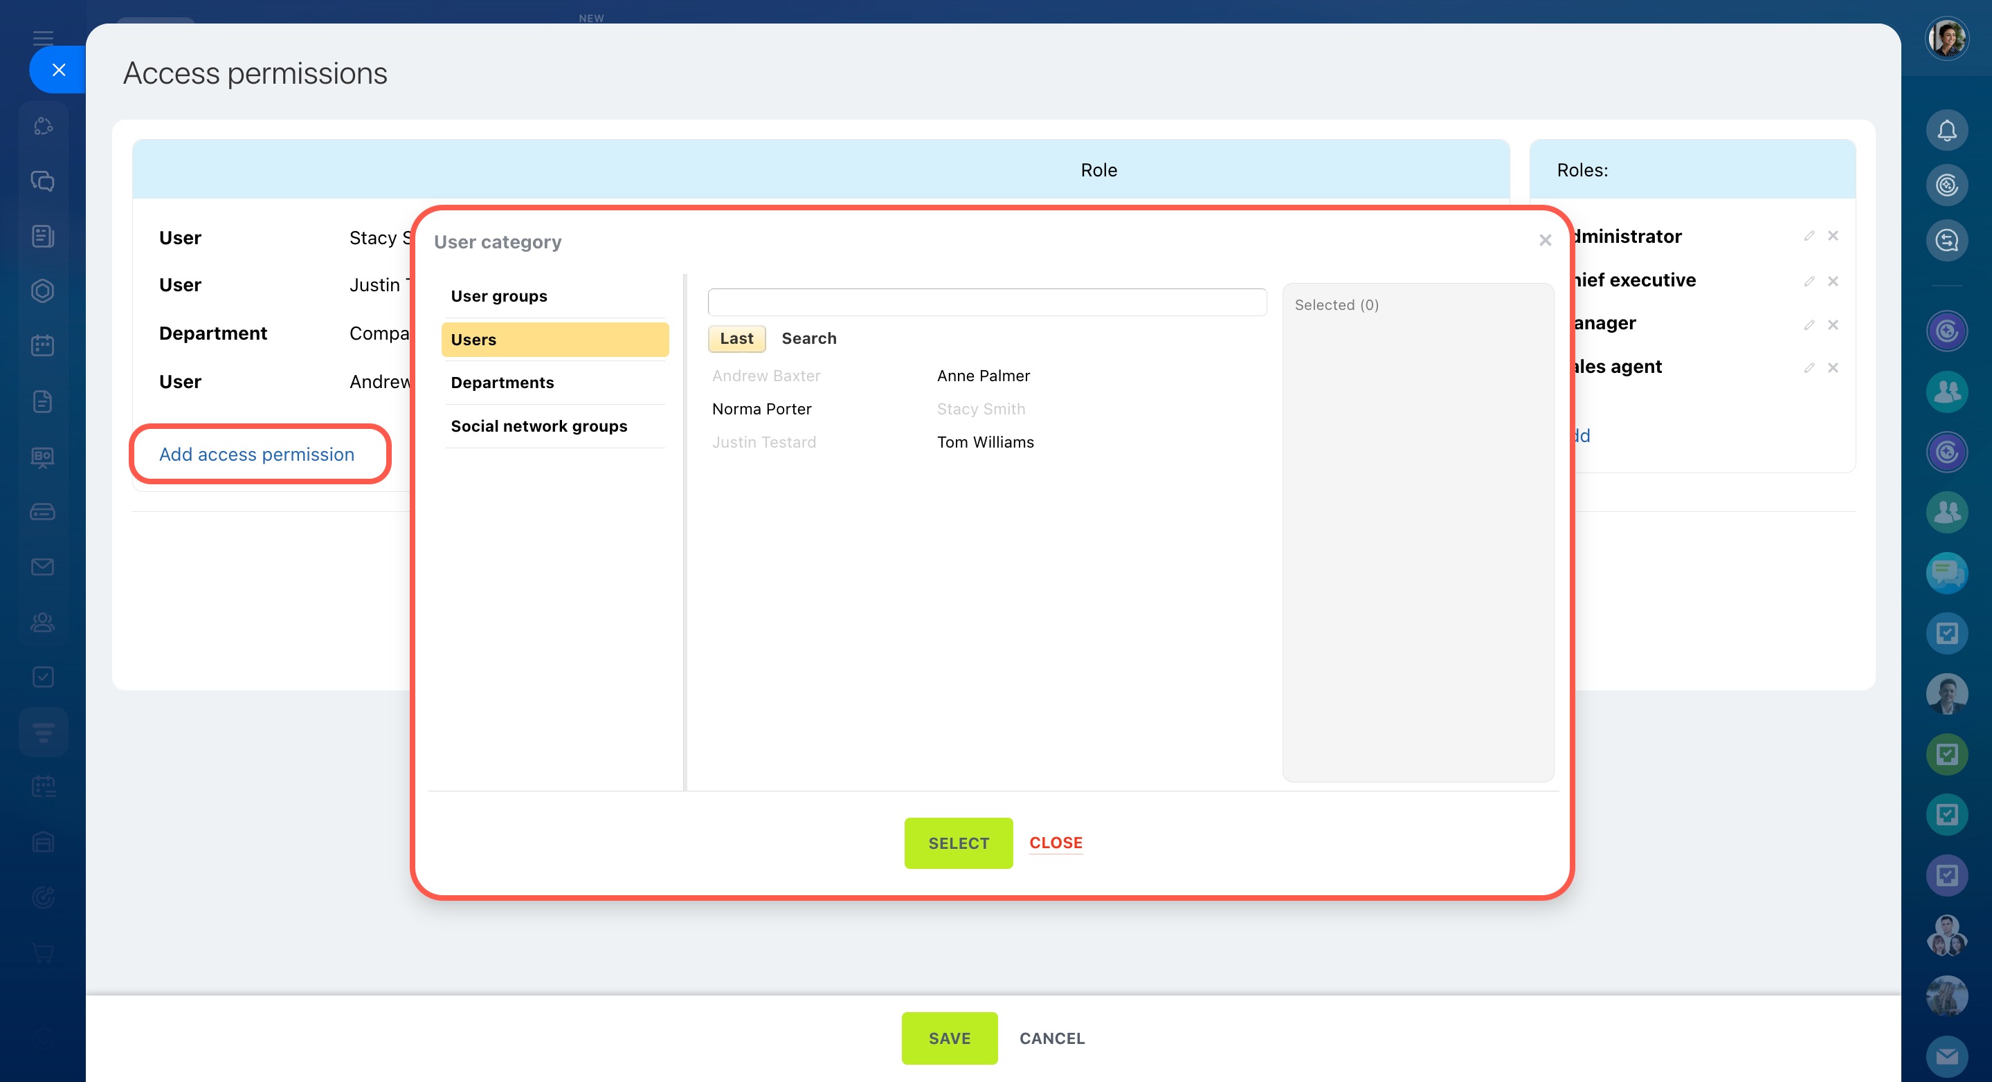
Task: Click the edit pencil next to Administrator role
Action: (1809, 236)
